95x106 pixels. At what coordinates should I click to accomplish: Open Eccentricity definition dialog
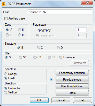72,73
